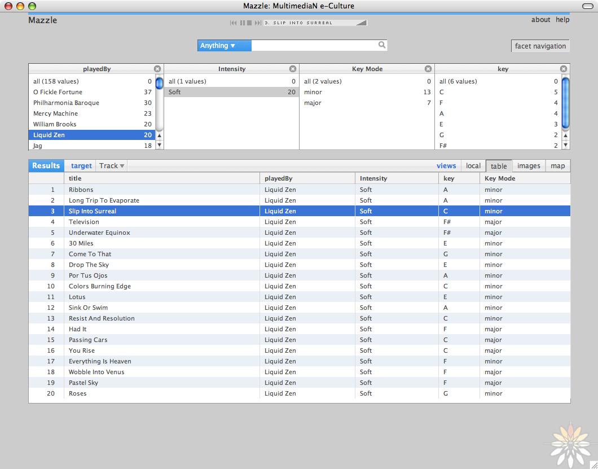Image resolution: width=598 pixels, height=469 pixels.
Task: Skip to the previous track
Action: [234, 23]
